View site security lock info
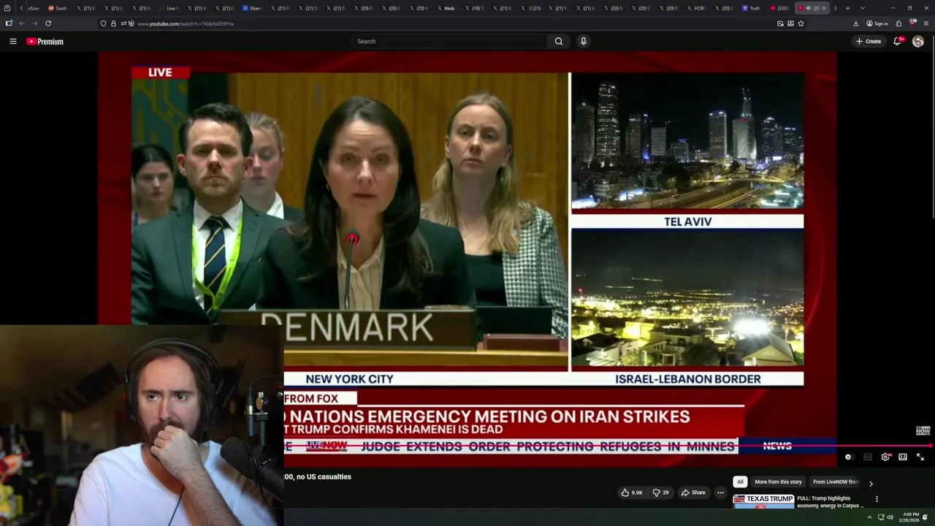This screenshot has height=526, width=935. pos(113,23)
